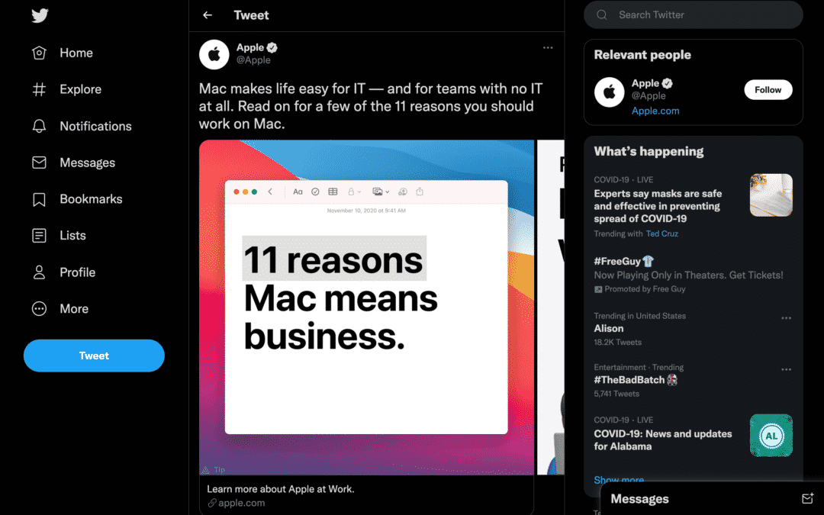Open the Home icon in sidebar
The height and width of the screenshot is (515, 824).
coord(39,53)
